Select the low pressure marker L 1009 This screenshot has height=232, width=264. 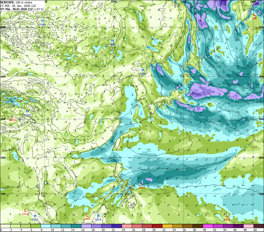tap(142, 185)
